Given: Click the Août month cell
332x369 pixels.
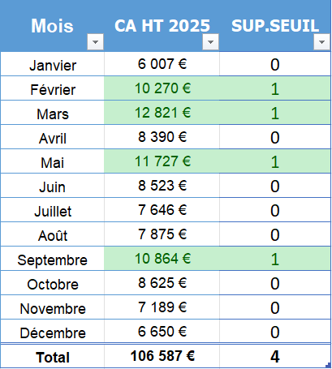Looking at the screenshot, I should pyautogui.click(x=53, y=234).
